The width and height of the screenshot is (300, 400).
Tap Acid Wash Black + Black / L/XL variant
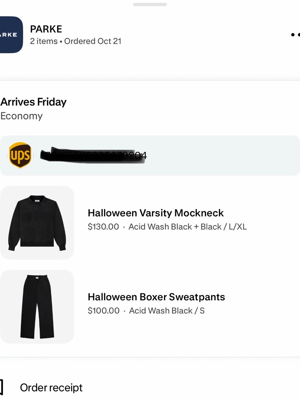coord(187,227)
